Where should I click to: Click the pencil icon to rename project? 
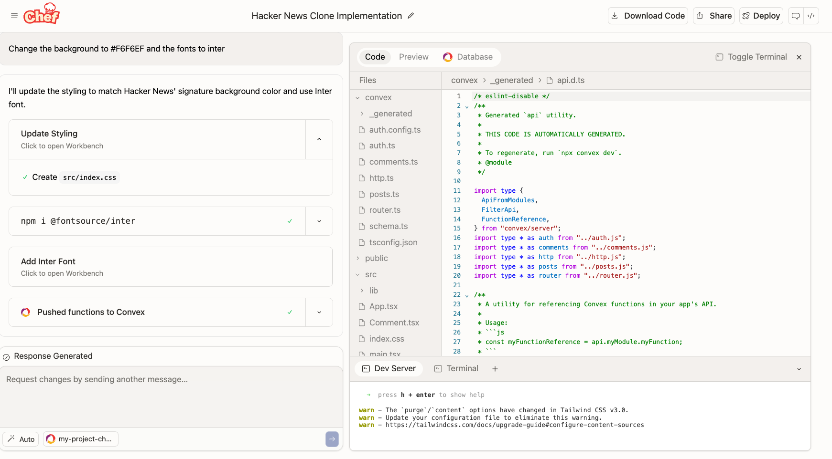click(411, 16)
